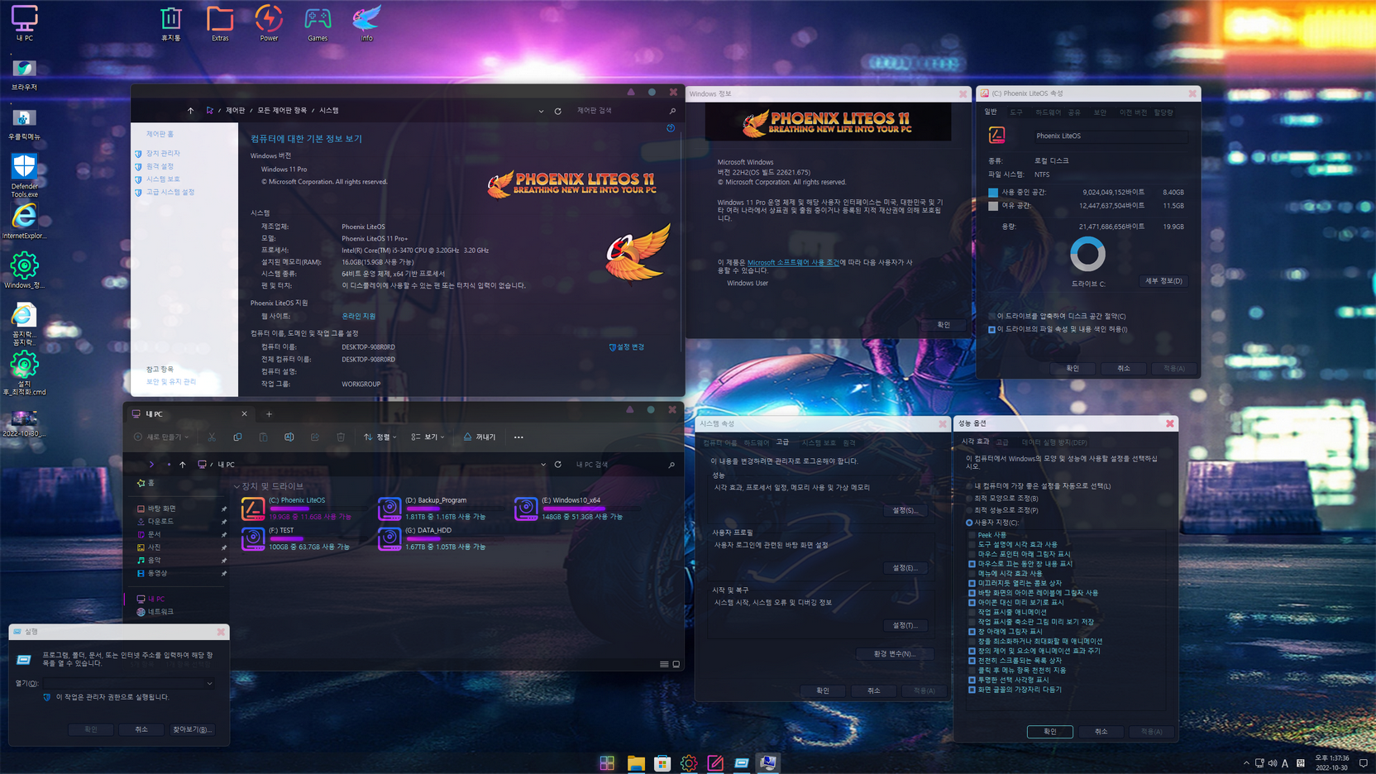Click the 꺼내기 eject button in Explorer

pos(479,437)
